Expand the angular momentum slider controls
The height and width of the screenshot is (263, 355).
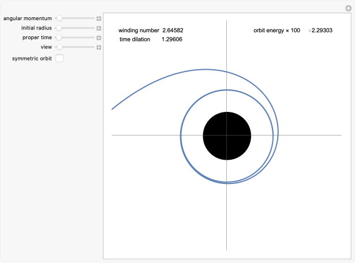(99, 18)
